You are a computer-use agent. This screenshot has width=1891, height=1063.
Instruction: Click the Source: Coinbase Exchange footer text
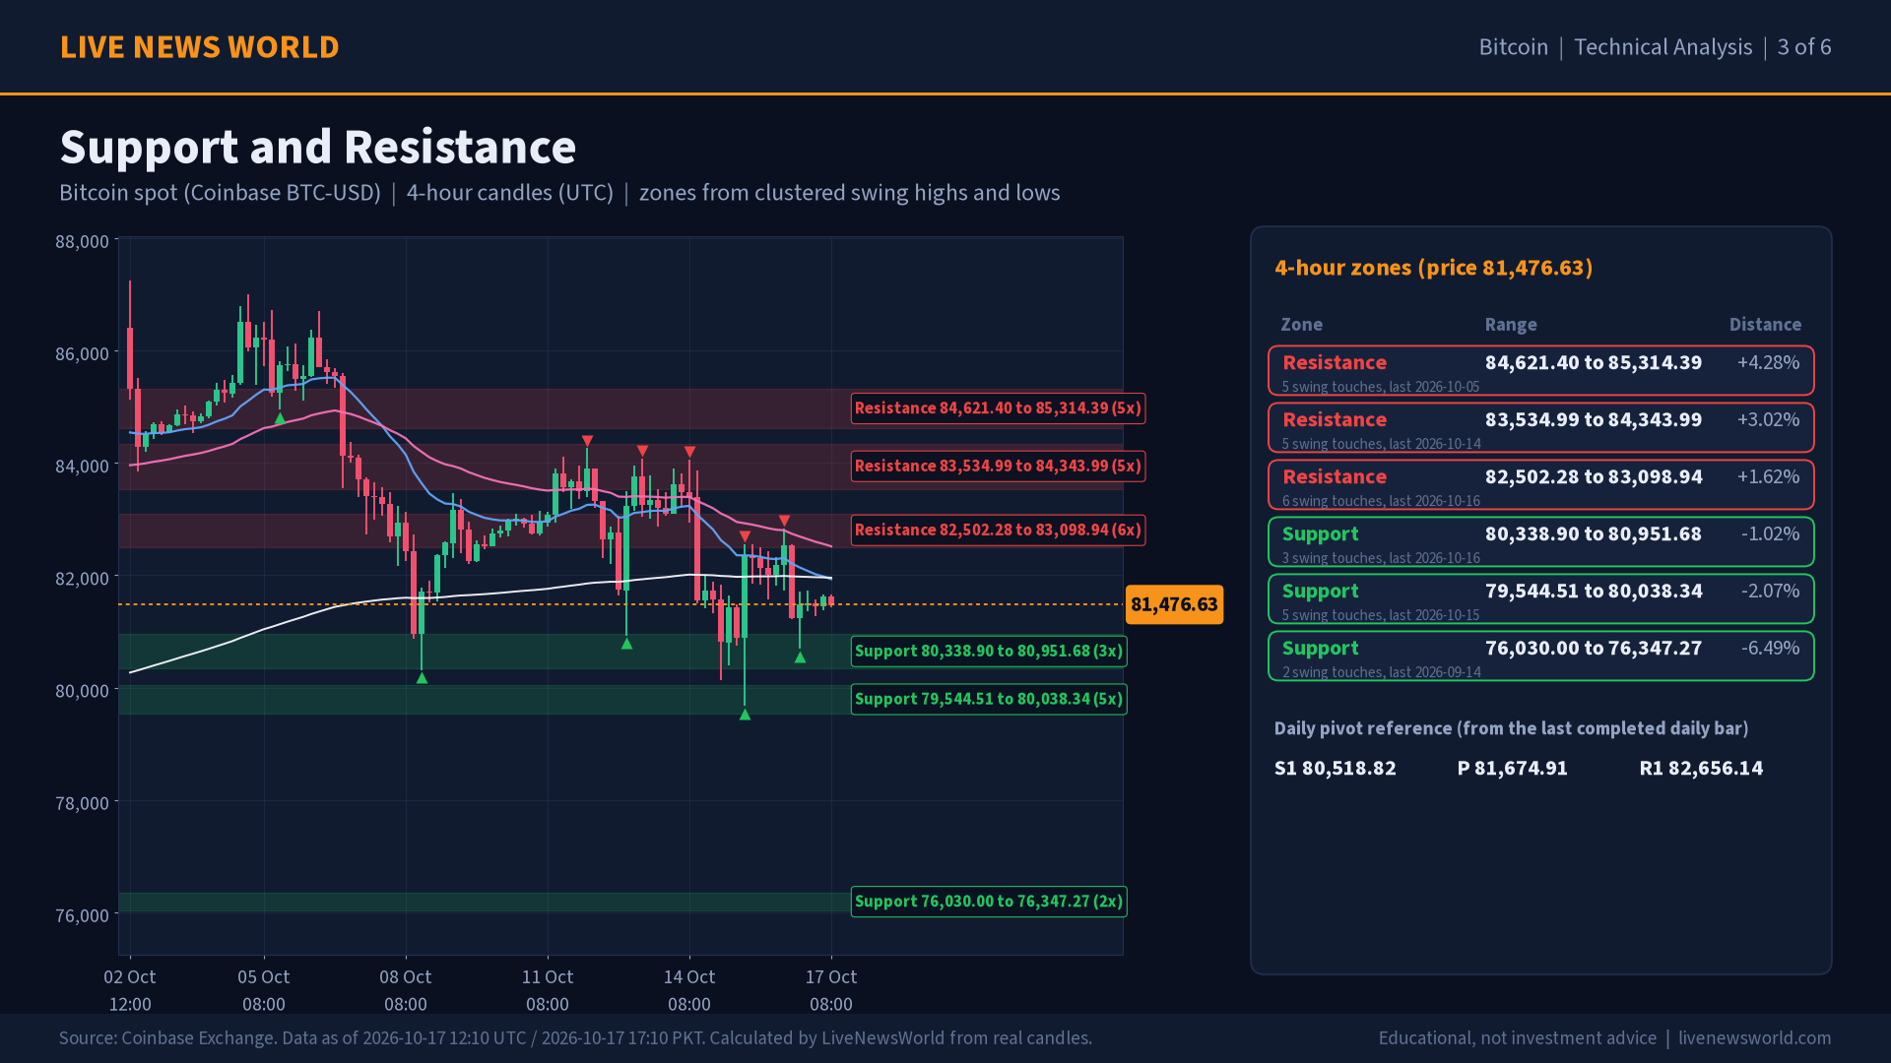[575, 1038]
